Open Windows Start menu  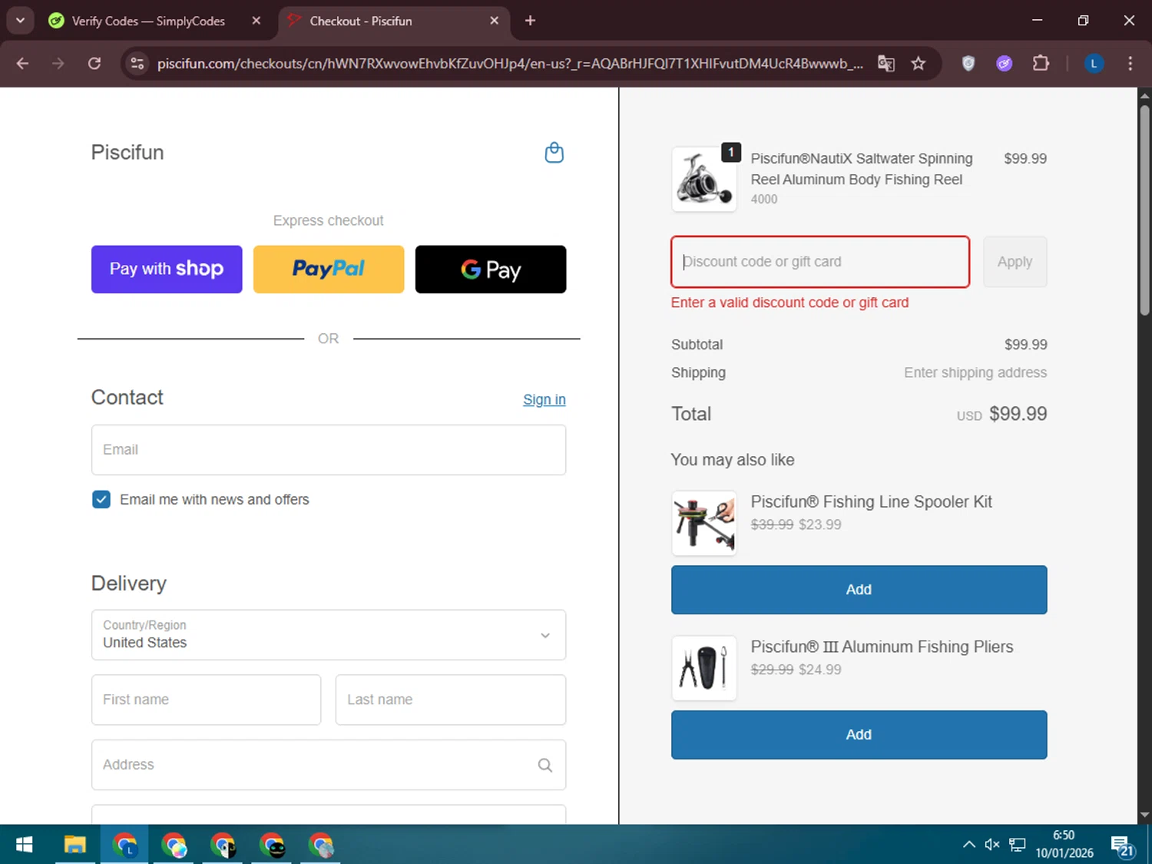(24, 845)
